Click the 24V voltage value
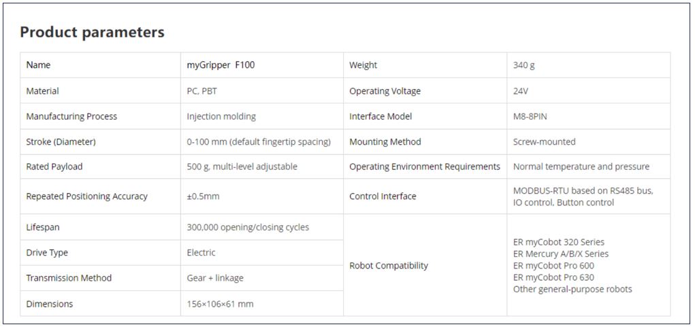Viewport: 695px width, 329px height. [x=521, y=91]
